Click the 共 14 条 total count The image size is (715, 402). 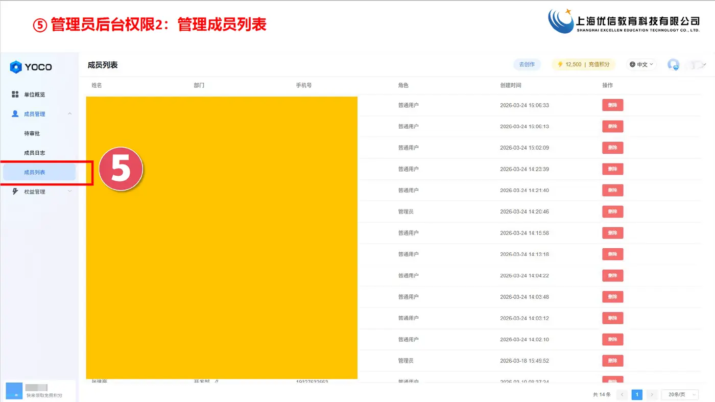pos(602,394)
